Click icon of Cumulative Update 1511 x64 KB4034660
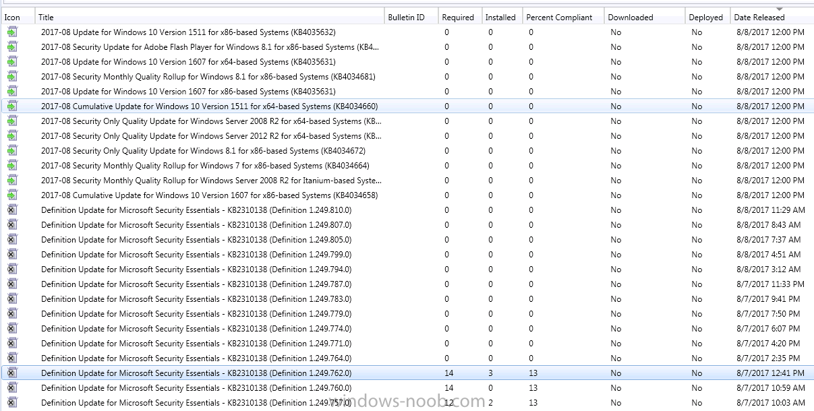 pos(12,106)
